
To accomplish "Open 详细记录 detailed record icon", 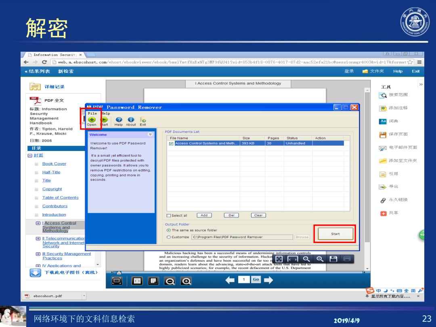I will pos(35,87).
